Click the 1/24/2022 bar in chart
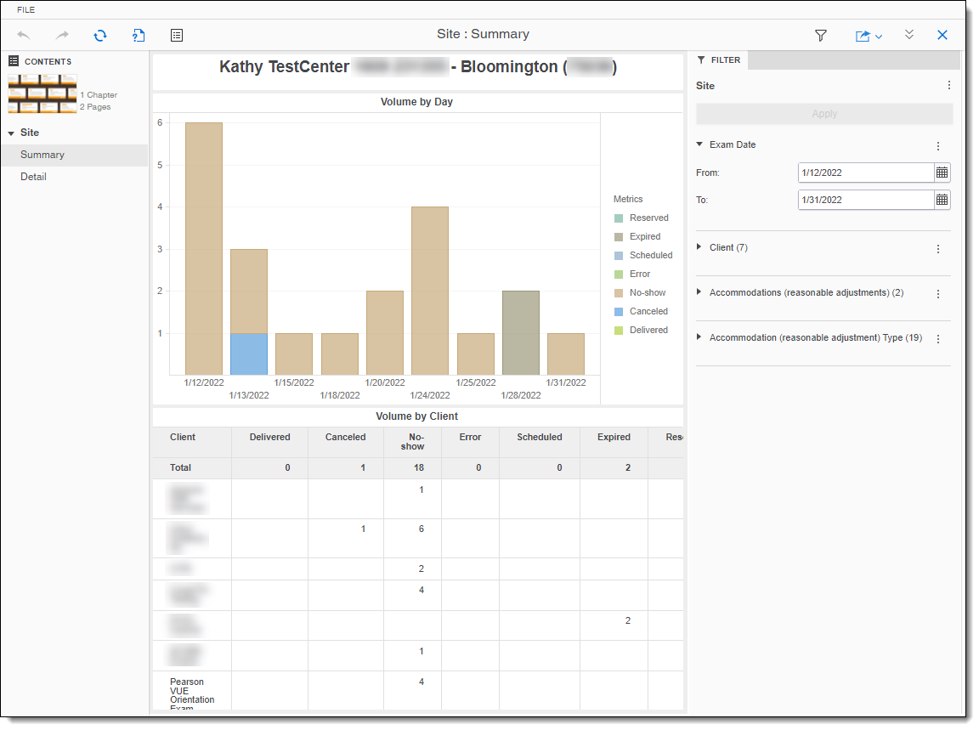 (430, 291)
